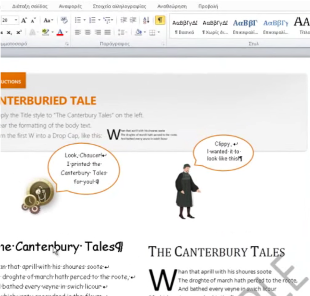Increase the paragraph indent
310x296 pixels.
click(x=133, y=20)
